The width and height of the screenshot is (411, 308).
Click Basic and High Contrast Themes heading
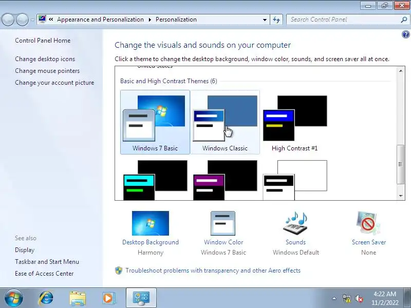tap(169, 81)
